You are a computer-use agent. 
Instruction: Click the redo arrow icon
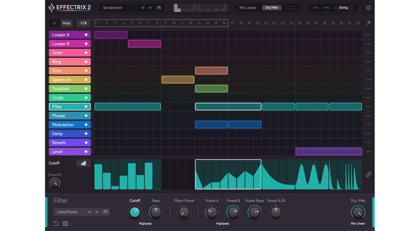coord(326,8)
